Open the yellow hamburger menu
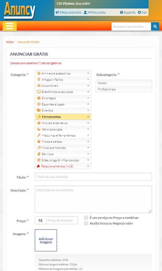The image size is (162, 271). pyautogui.click(x=10, y=26)
